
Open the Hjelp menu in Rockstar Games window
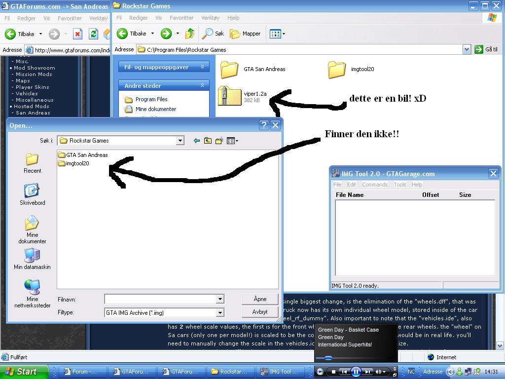233,18
